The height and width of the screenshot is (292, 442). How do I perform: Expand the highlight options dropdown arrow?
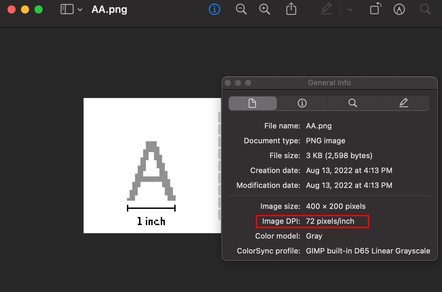click(x=350, y=10)
